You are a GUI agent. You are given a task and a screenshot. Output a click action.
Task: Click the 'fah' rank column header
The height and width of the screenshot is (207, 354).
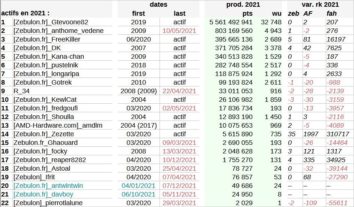click(331, 13)
